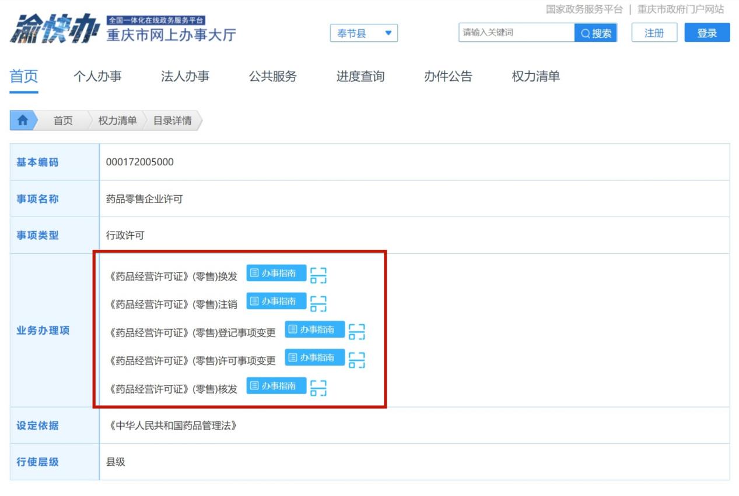The image size is (739, 496).
Task: Open QR code for 核发 item
Action: (318, 388)
